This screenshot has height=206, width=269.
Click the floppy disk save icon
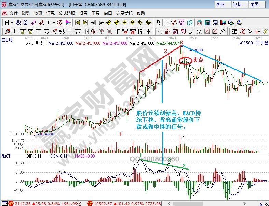223,23
